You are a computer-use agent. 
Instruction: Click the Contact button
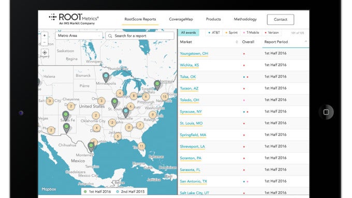[281, 20]
